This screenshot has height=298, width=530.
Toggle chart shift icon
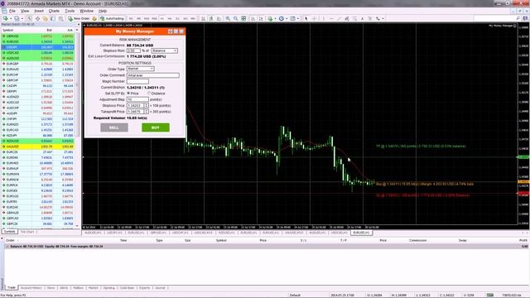[261, 18]
